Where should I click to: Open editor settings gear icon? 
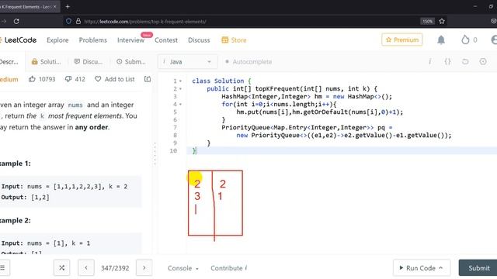[x=483, y=62]
